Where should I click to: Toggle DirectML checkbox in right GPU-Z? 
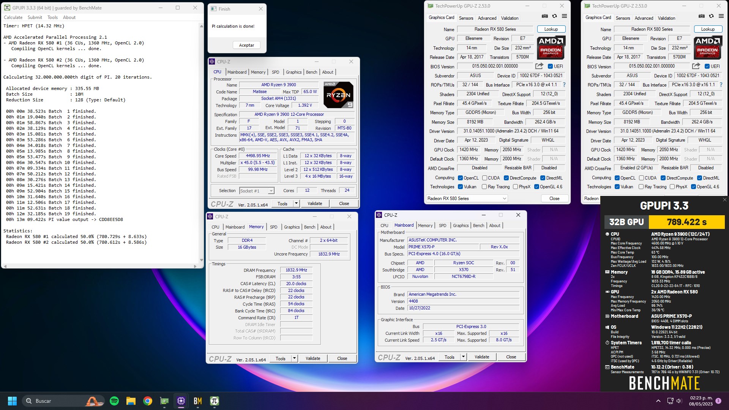point(699,178)
